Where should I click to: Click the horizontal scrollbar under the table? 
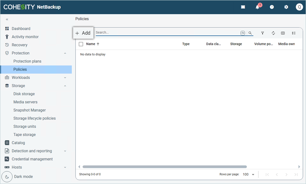tap(164, 167)
